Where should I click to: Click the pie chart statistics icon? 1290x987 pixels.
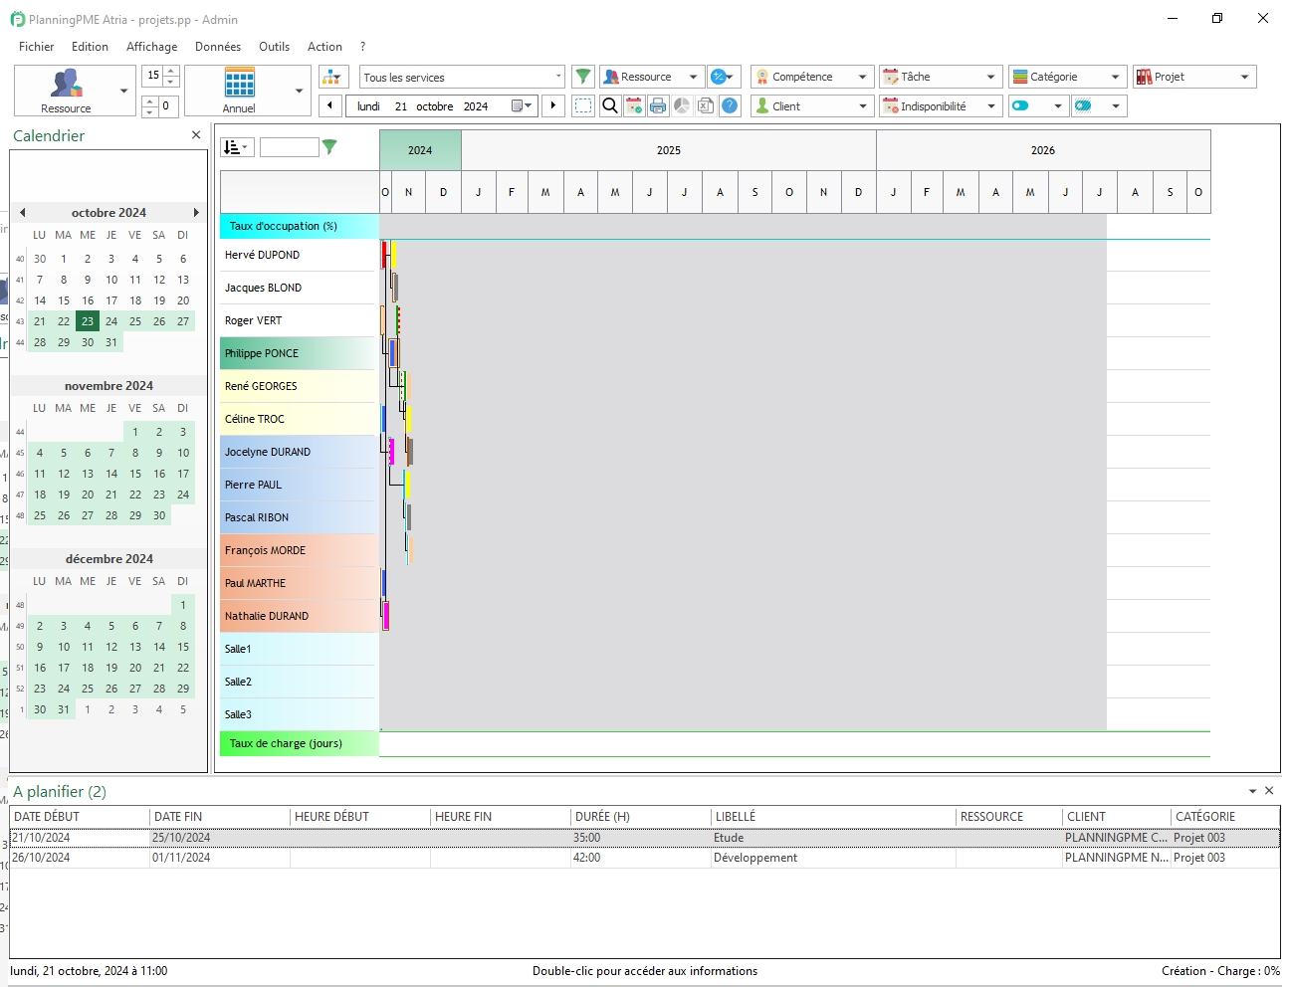point(682,105)
